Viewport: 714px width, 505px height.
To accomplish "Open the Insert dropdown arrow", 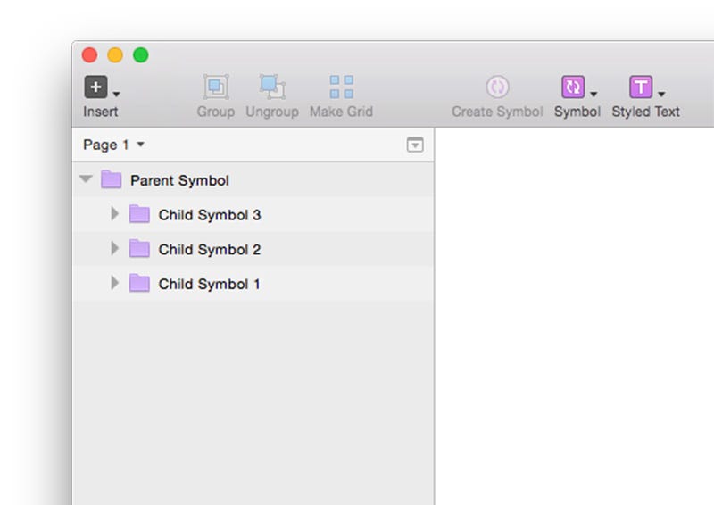I will (117, 95).
